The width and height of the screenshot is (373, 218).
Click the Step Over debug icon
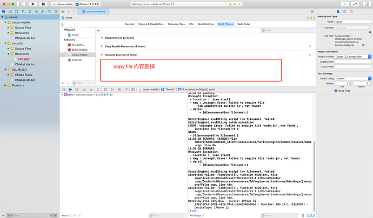pyautogui.click(x=84, y=90)
